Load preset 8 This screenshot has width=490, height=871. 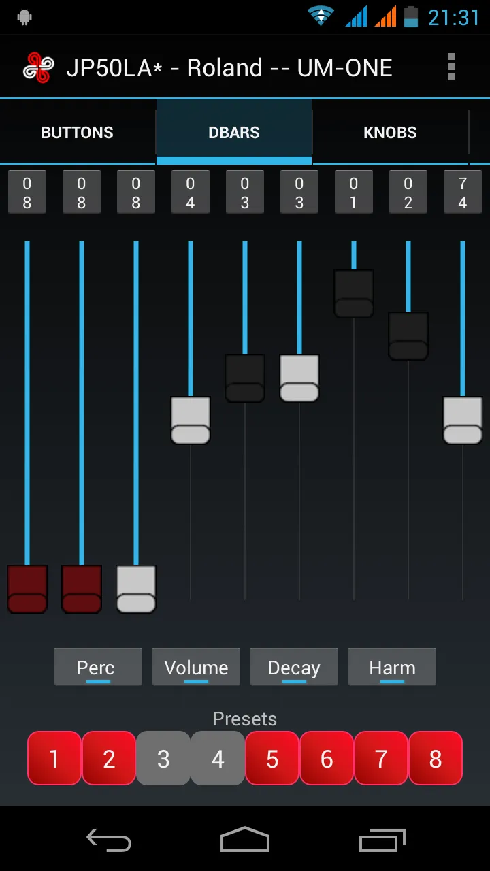point(436,758)
